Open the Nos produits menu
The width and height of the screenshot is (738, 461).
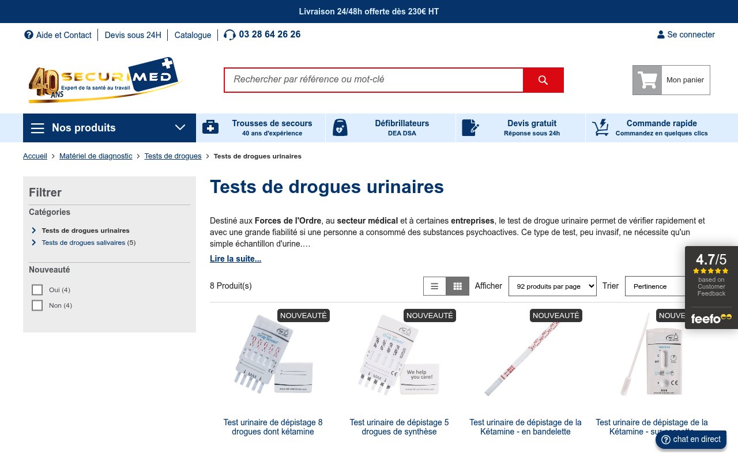pos(110,128)
